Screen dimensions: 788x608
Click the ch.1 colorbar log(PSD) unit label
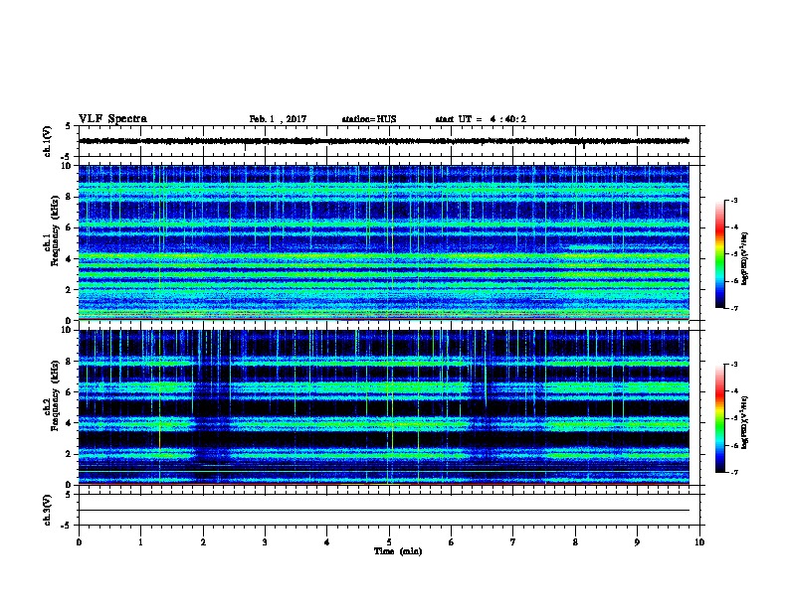coord(744,258)
